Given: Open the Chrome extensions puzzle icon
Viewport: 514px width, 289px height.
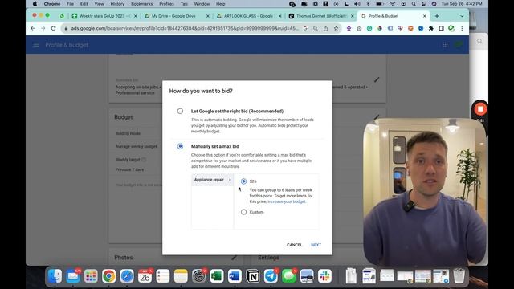Looking at the screenshot, I should pos(431,29).
